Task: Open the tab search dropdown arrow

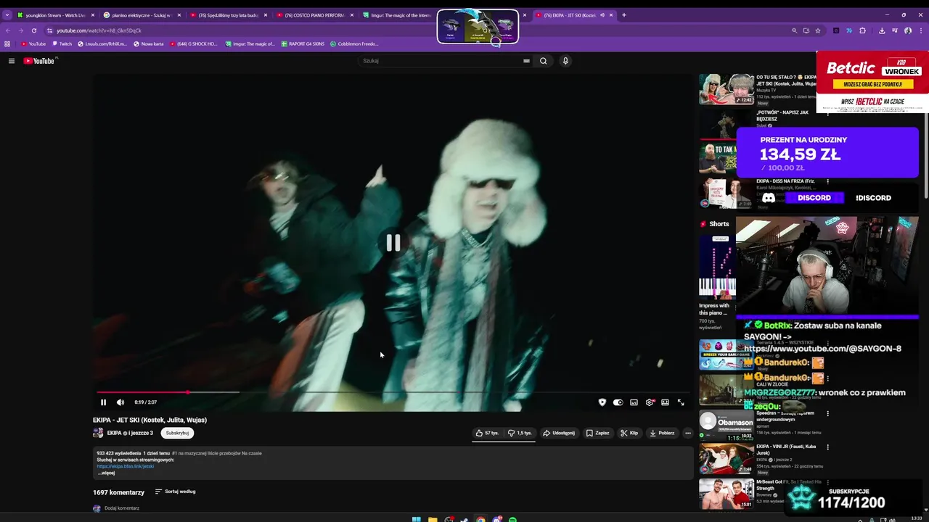Action: (x=7, y=14)
